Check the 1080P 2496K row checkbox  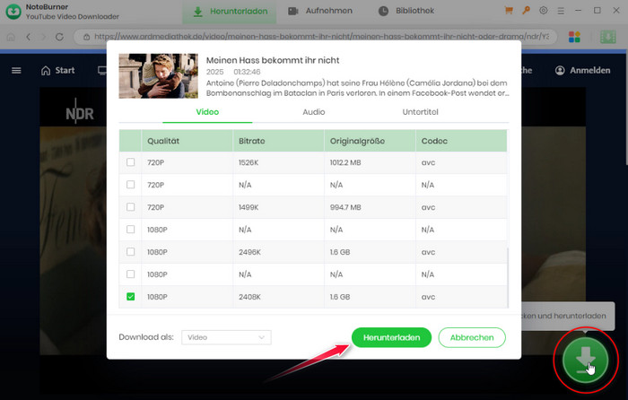131,252
